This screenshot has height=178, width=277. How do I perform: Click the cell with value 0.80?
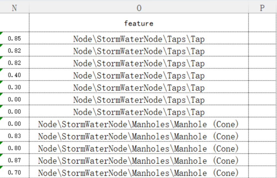click(x=14, y=148)
